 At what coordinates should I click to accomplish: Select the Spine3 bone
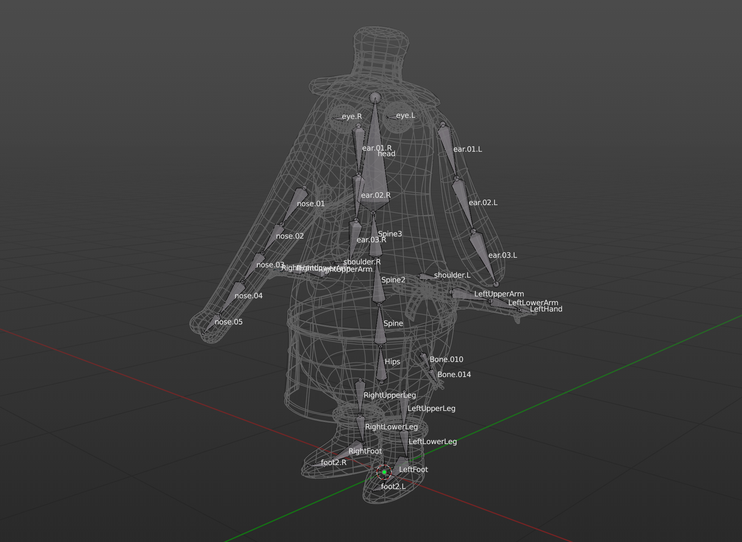pyautogui.click(x=375, y=234)
